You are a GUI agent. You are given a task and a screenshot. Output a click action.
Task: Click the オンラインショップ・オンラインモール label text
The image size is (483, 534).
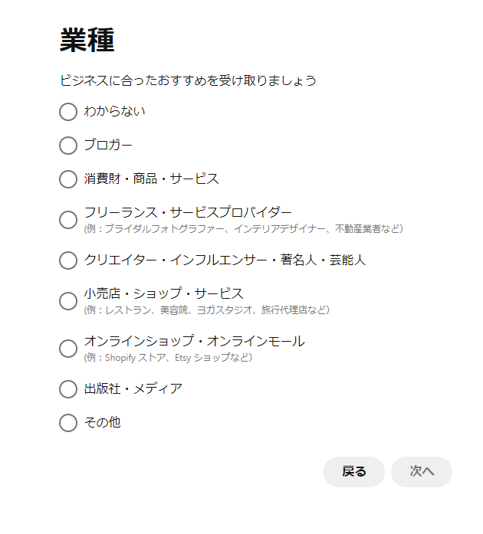click(x=194, y=341)
